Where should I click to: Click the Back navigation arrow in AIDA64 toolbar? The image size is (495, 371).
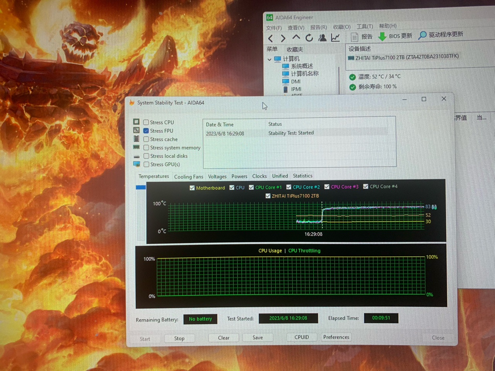tap(271, 38)
